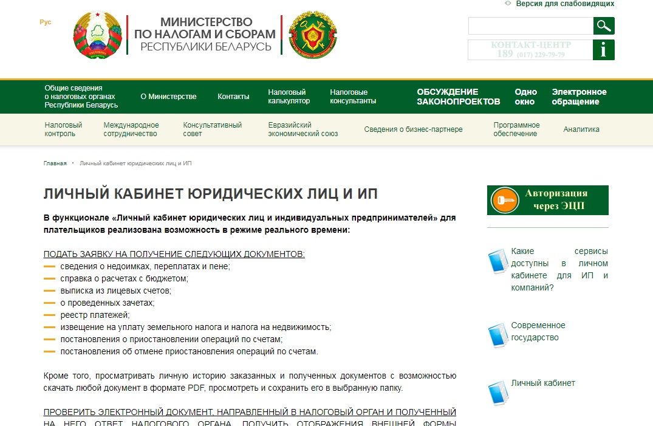The width and height of the screenshot is (653, 426).
Task: Click document icon beside 'Какие сервисы доступны'
Action: (498, 261)
